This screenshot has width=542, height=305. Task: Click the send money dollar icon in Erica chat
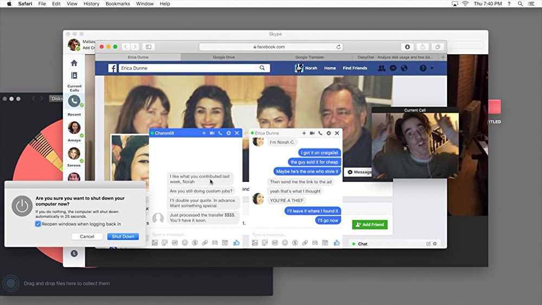[x=295, y=243]
